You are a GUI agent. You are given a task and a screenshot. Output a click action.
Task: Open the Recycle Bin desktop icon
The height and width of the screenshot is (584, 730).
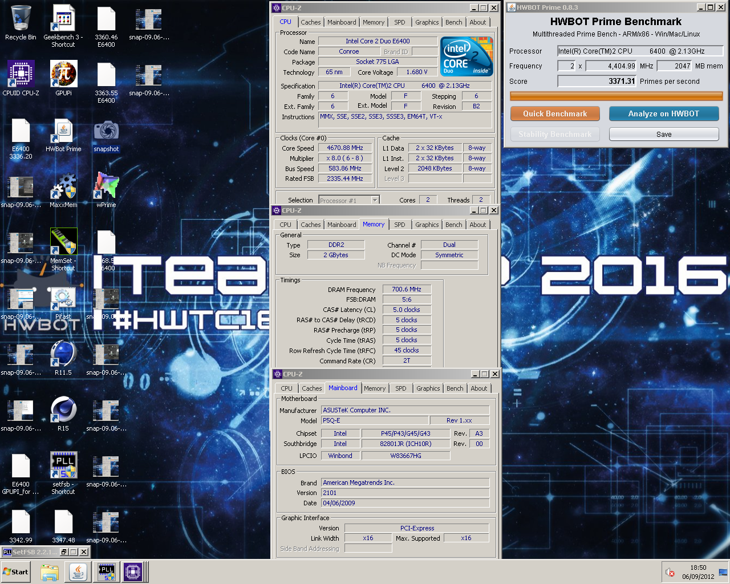pyautogui.click(x=21, y=23)
